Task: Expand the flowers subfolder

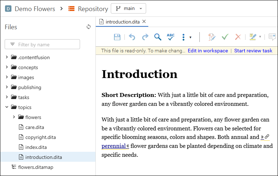Action: (14, 117)
